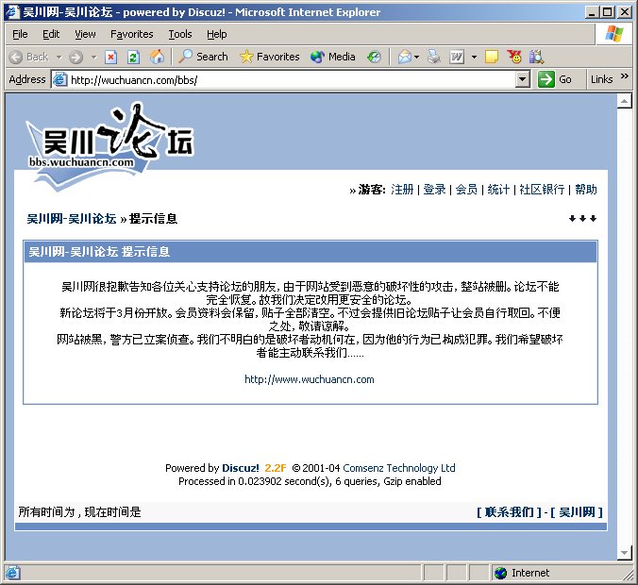Click the 注册 register link
Screen dimensions: 638x585
402,190
